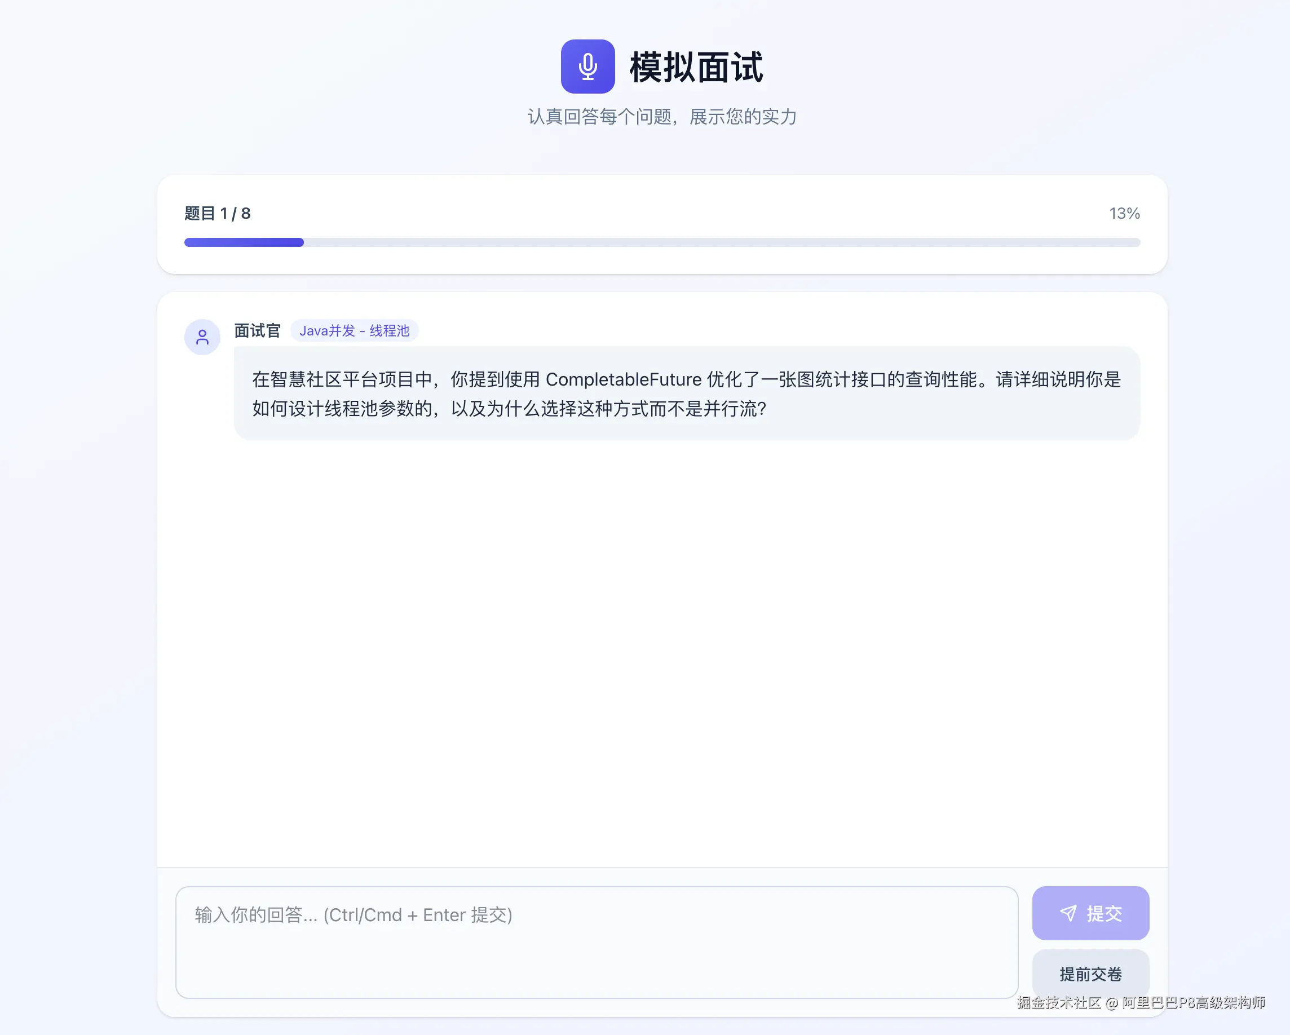1290x1035 pixels.
Task: Click the 智慧社区平台项目 text in question
Action: (x=342, y=379)
